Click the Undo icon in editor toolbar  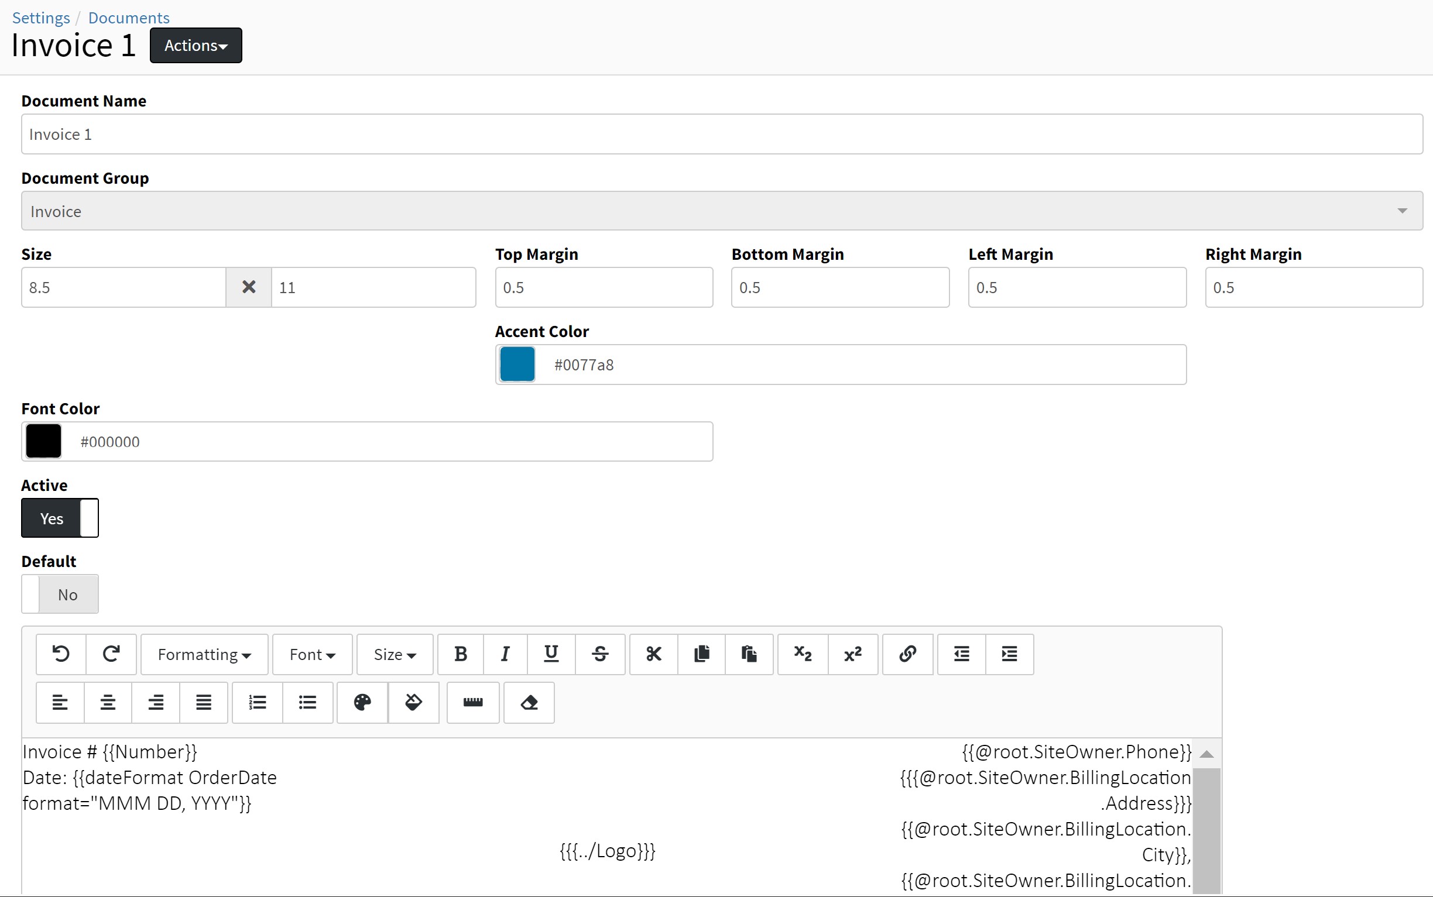point(61,654)
